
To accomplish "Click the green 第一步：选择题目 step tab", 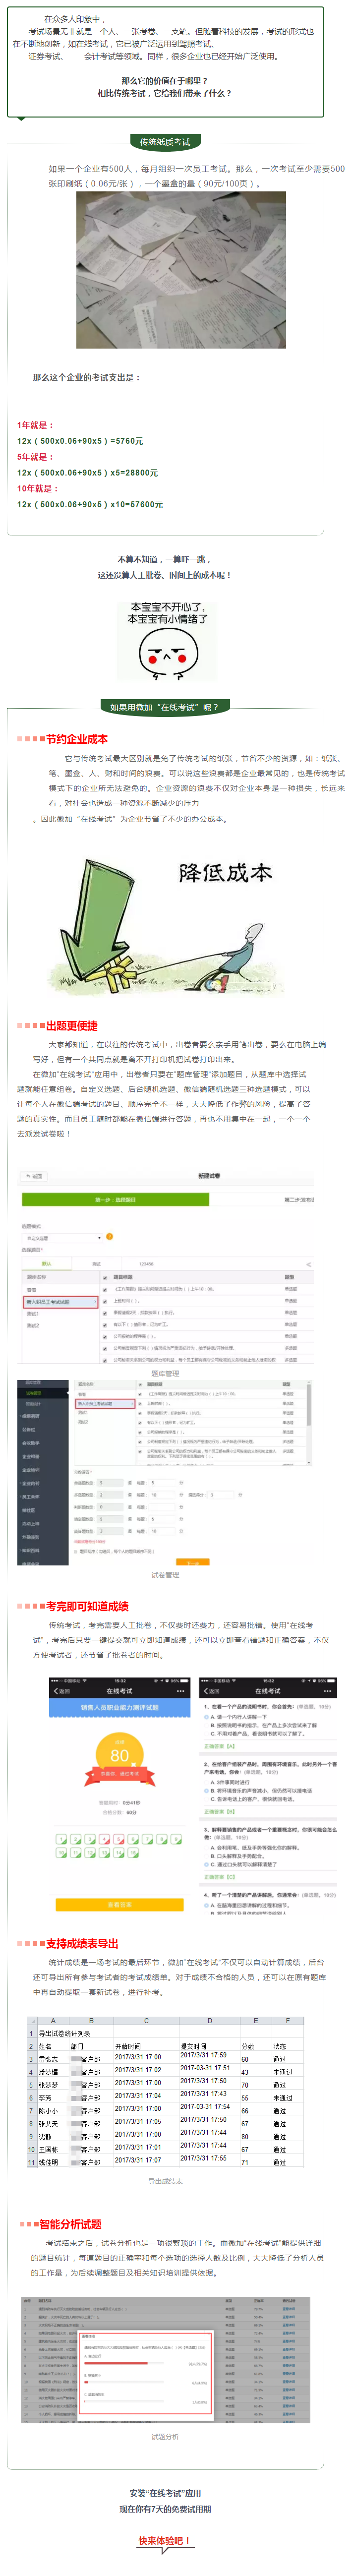I will point(116,1200).
